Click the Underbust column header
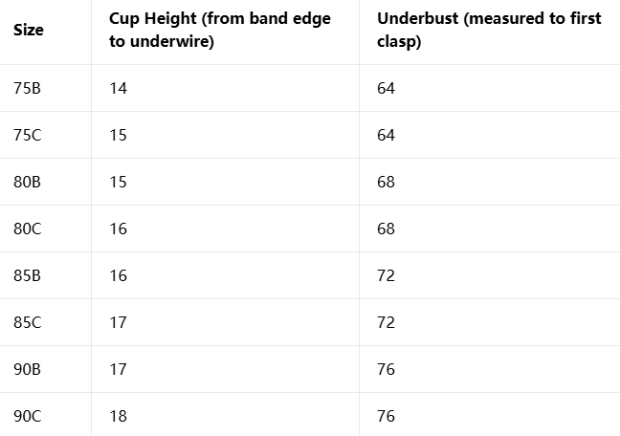620x436 pixels. click(489, 31)
